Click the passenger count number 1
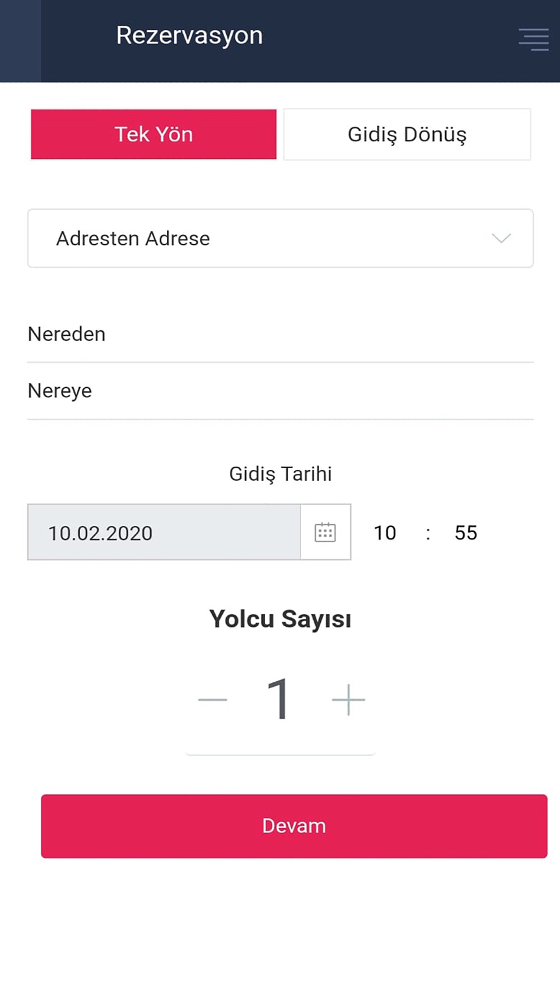The width and height of the screenshot is (560, 996). pos(278,699)
